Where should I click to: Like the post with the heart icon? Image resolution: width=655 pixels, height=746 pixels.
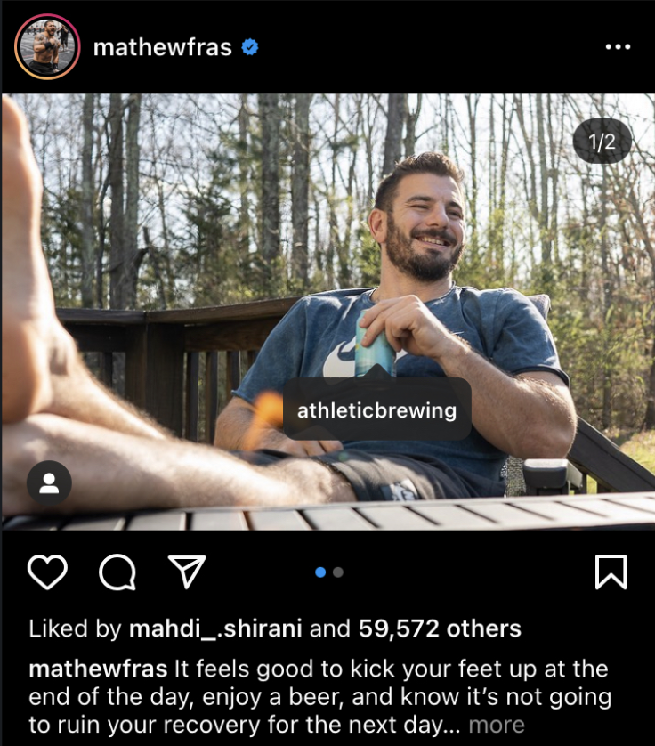coord(47,572)
